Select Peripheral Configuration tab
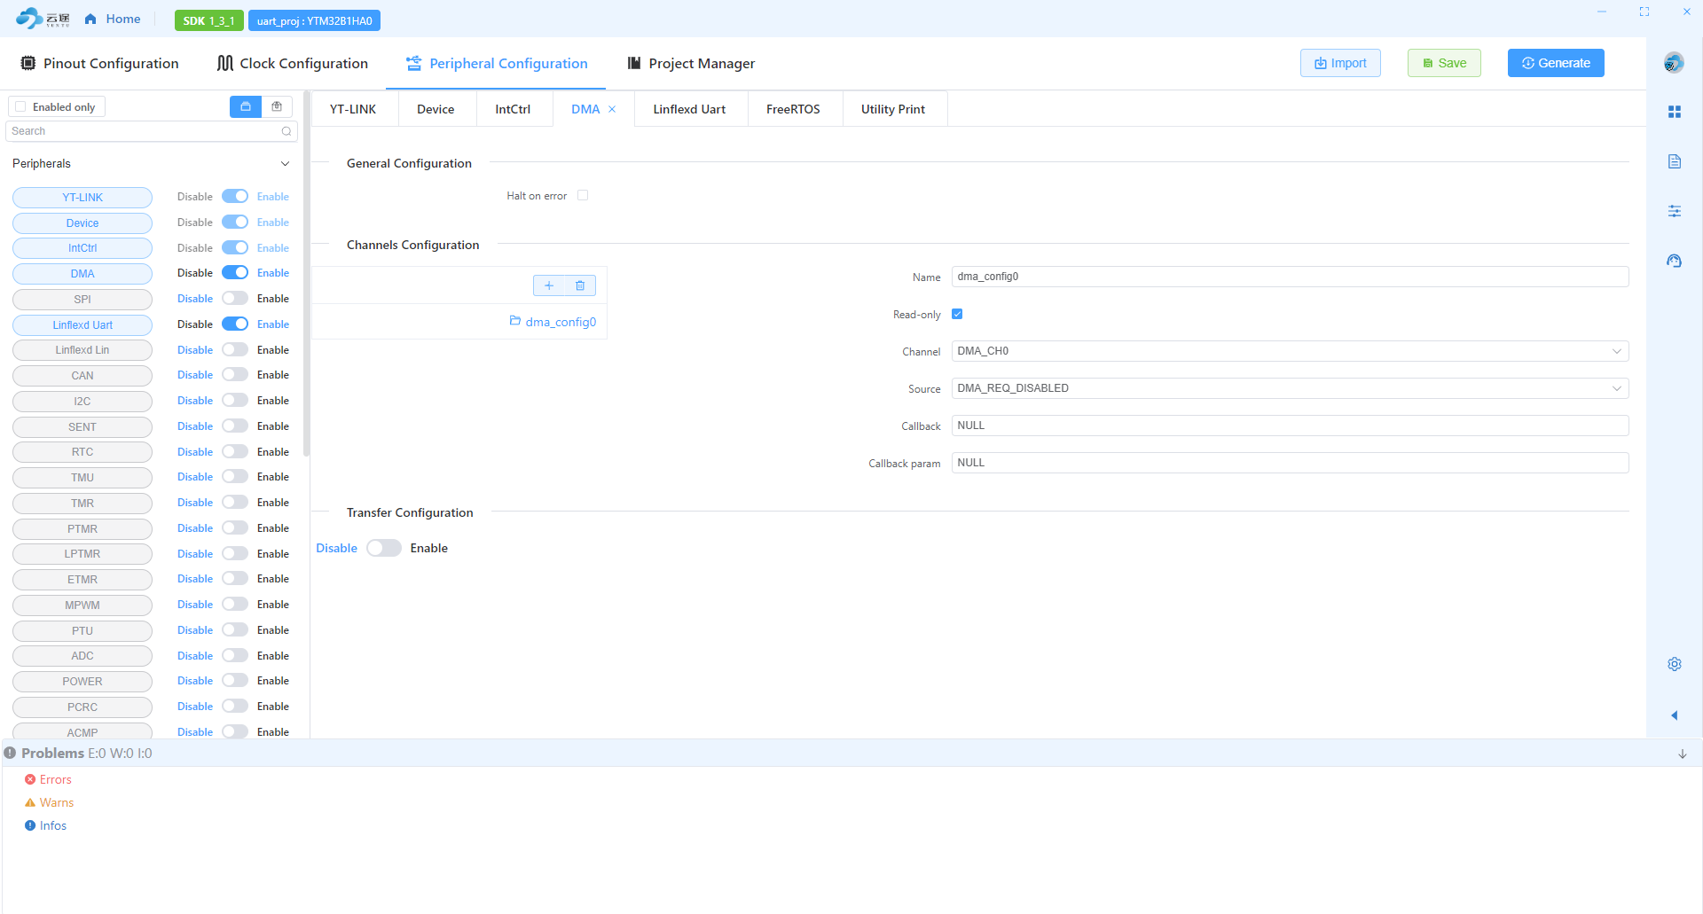Viewport: 1703px width, 914px height. (x=497, y=64)
